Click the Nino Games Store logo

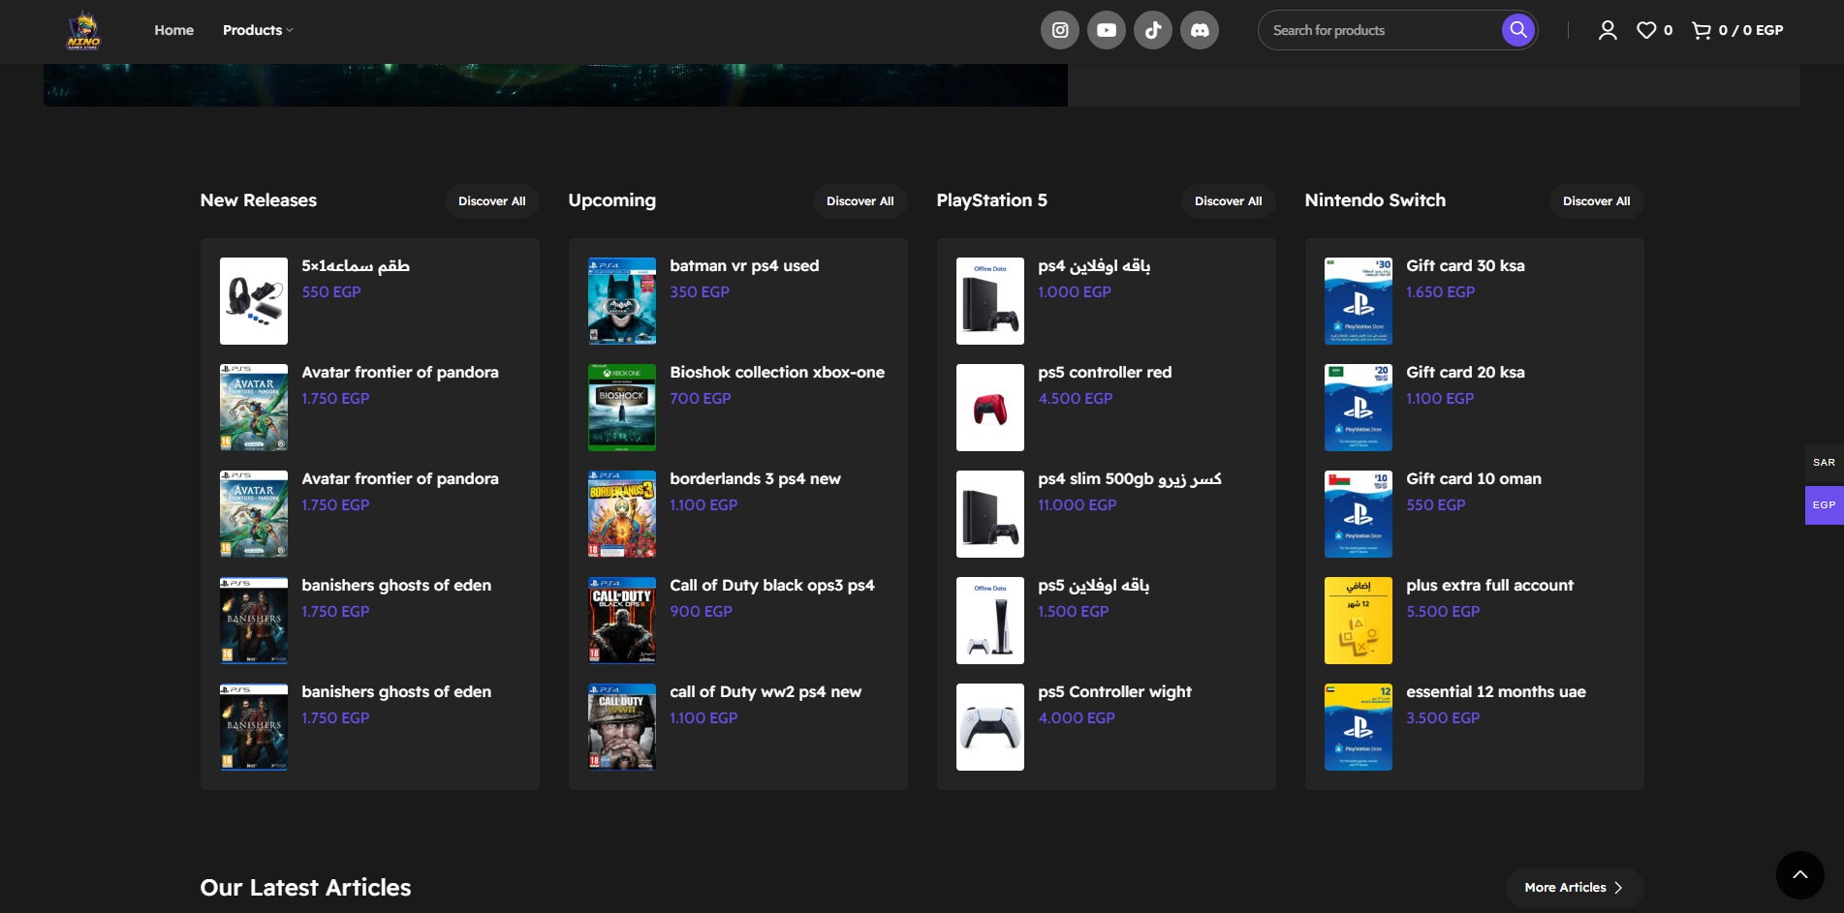(83, 31)
